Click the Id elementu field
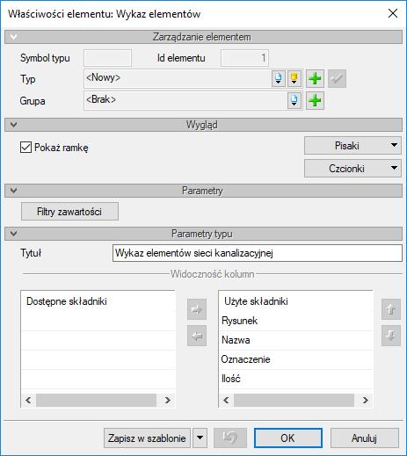Image resolution: width=407 pixels, height=456 pixels. coord(244,58)
